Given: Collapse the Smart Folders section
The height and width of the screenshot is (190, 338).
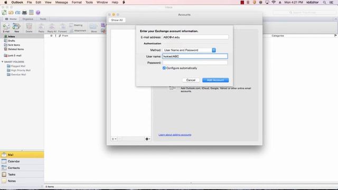Looking at the screenshot, I should click(2, 62).
